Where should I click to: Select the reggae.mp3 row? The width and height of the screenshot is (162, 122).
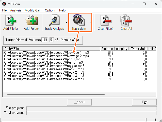(80, 66)
